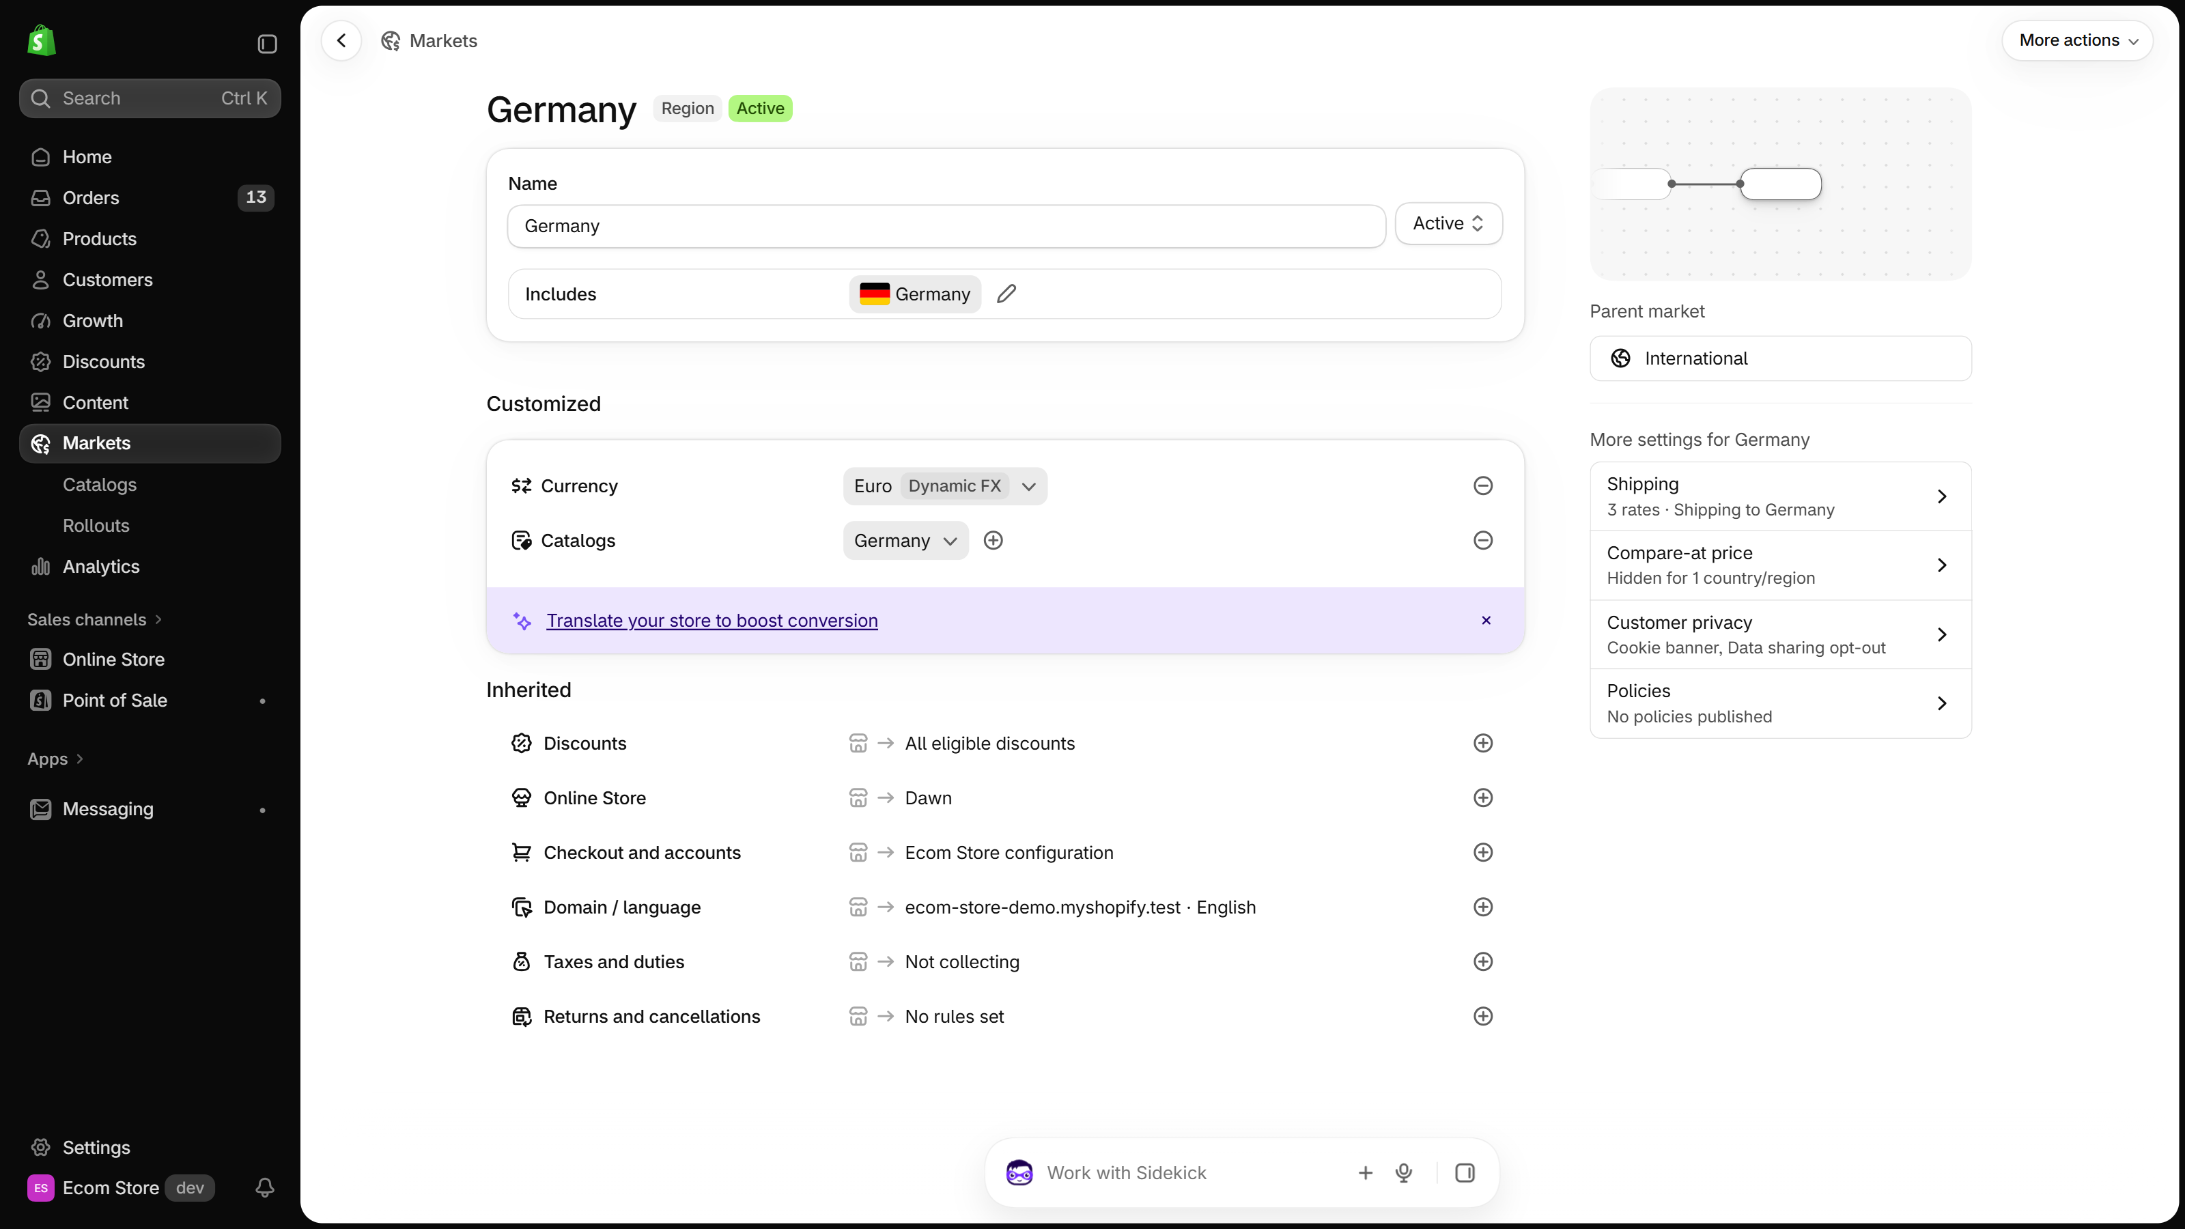Remove Currency customization with minus icon
Screen dimensions: 2185x1229
pyautogui.click(x=1482, y=486)
